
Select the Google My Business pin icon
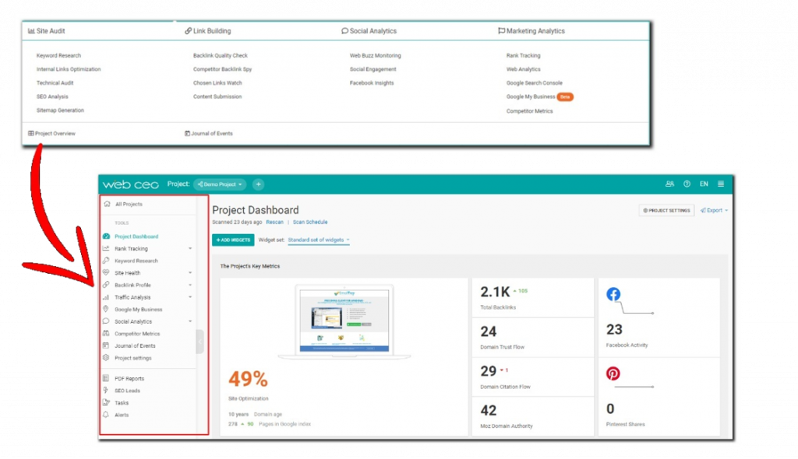pyautogui.click(x=106, y=309)
